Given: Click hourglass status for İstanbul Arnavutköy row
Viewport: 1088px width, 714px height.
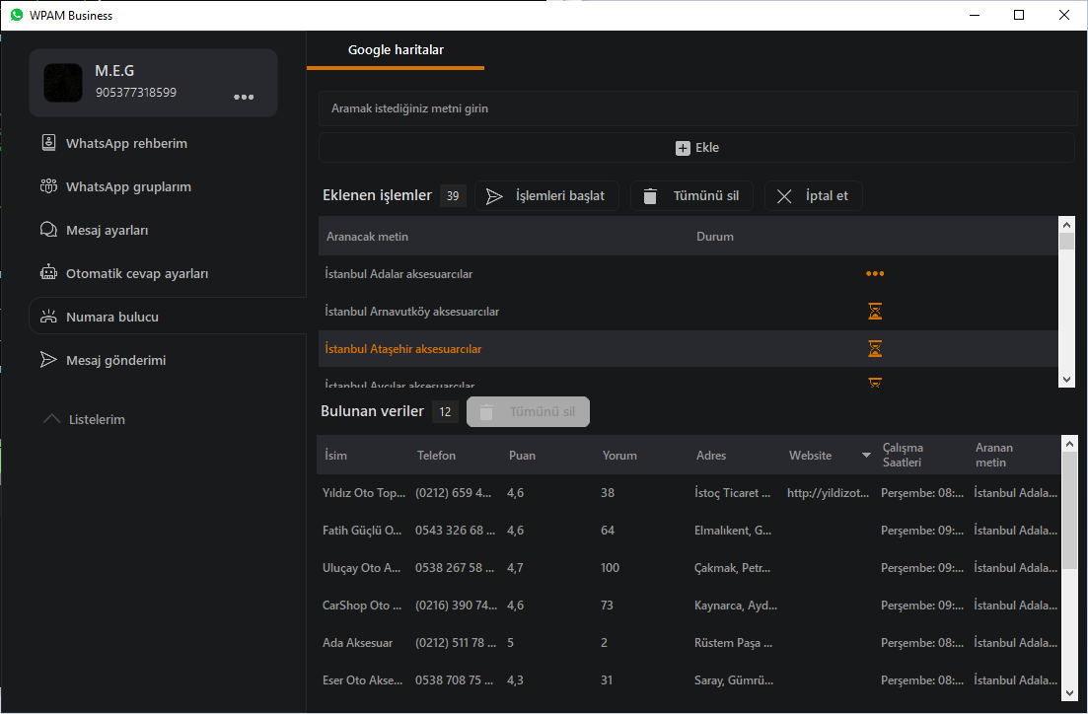Looking at the screenshot, I should tap(874, 312).
